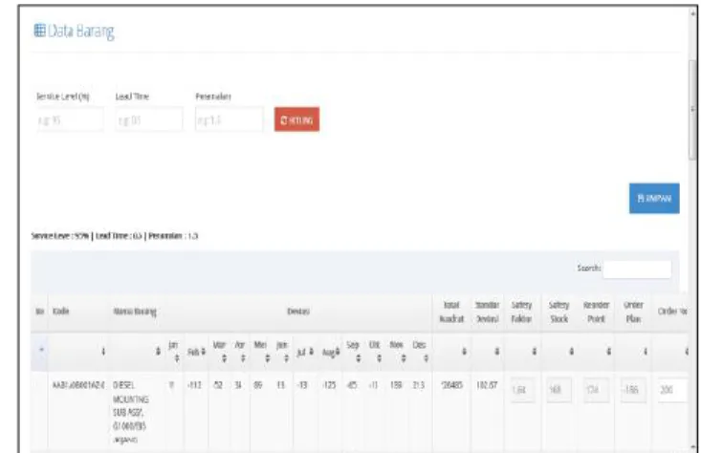The height and width of the screenshot is (453, 701).
Task: Sort the No column using its arrow
Action: coord(41,349)
